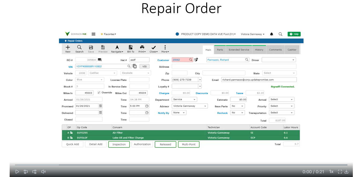Click the video volume icon

(x=43, y=172)
